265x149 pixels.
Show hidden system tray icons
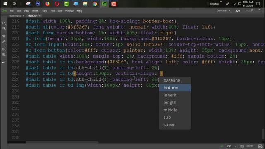(235, 4)
